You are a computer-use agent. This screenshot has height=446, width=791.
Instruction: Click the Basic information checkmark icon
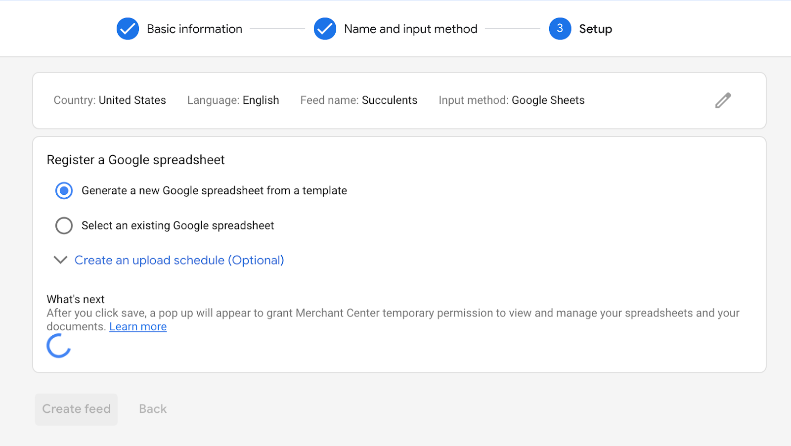coord(128,29)
